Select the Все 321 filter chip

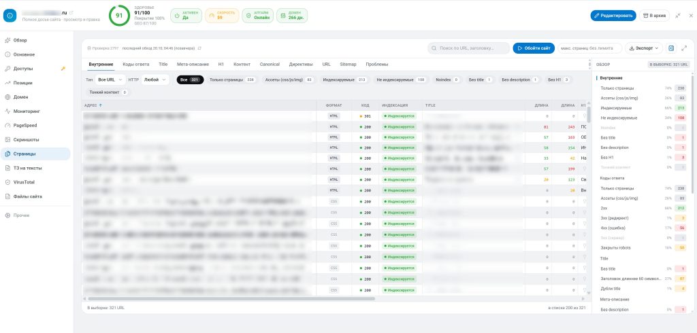click(x=191, y=80)
